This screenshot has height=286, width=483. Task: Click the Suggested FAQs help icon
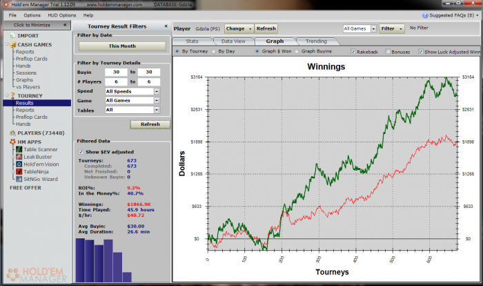[425, 15]
